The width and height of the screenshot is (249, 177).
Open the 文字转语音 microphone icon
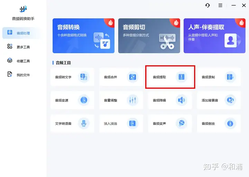84,123
